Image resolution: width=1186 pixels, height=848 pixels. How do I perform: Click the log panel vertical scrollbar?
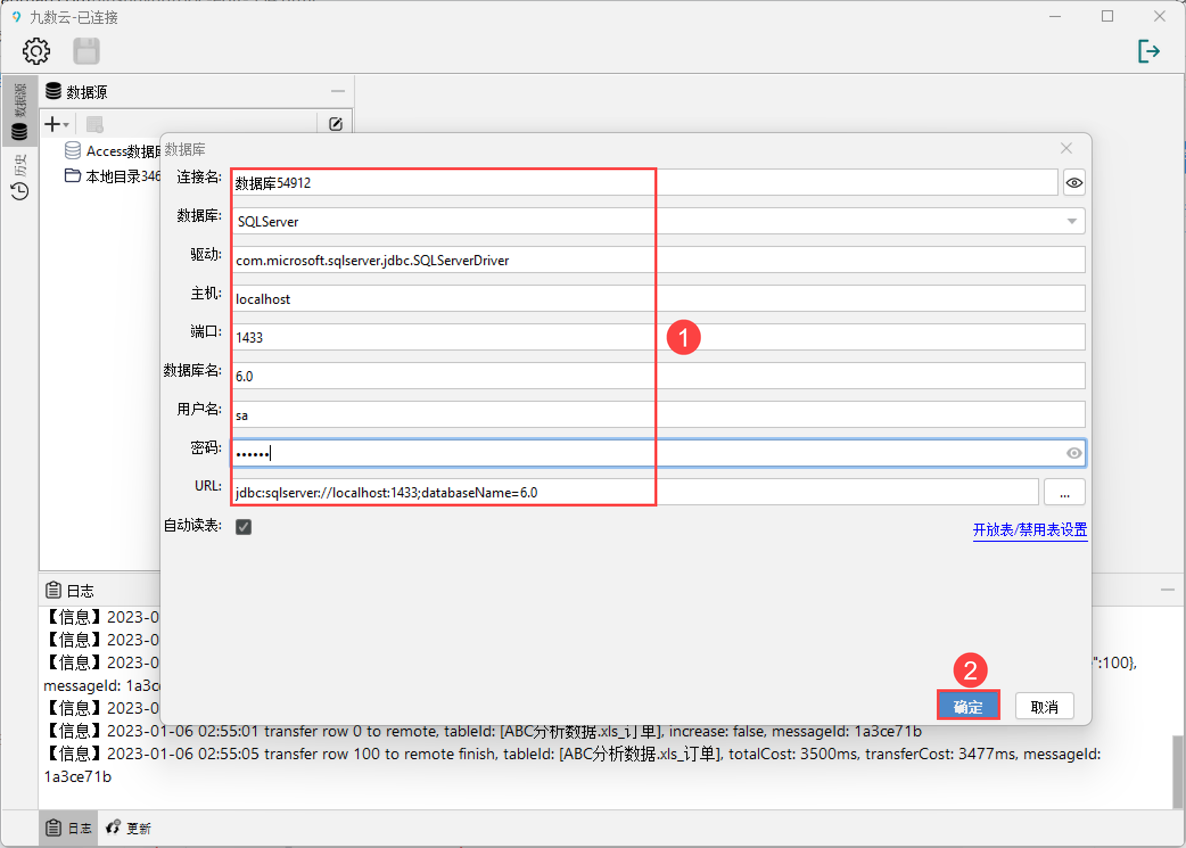click(x=1178, y=771)
